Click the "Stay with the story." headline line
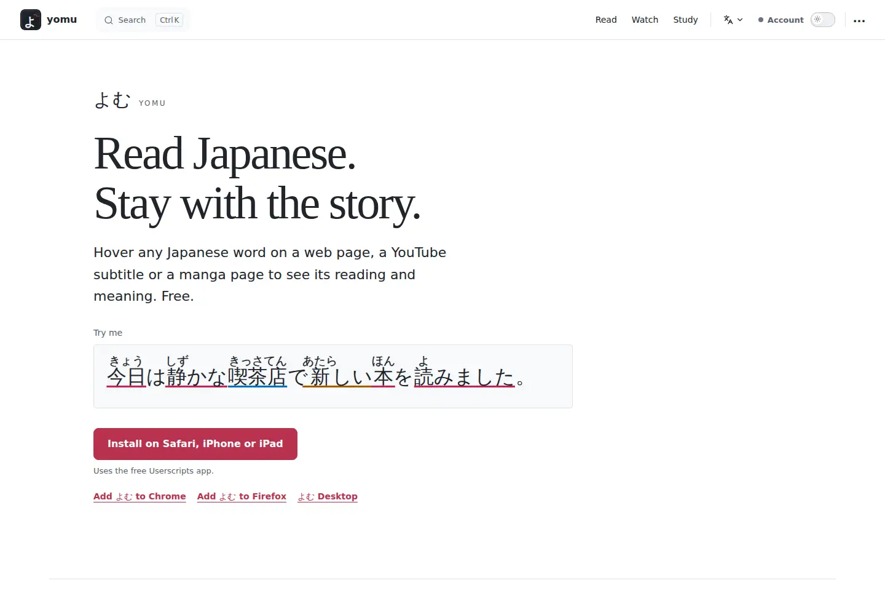This screenshot has width=885, height=615. [x=257, y=204]
